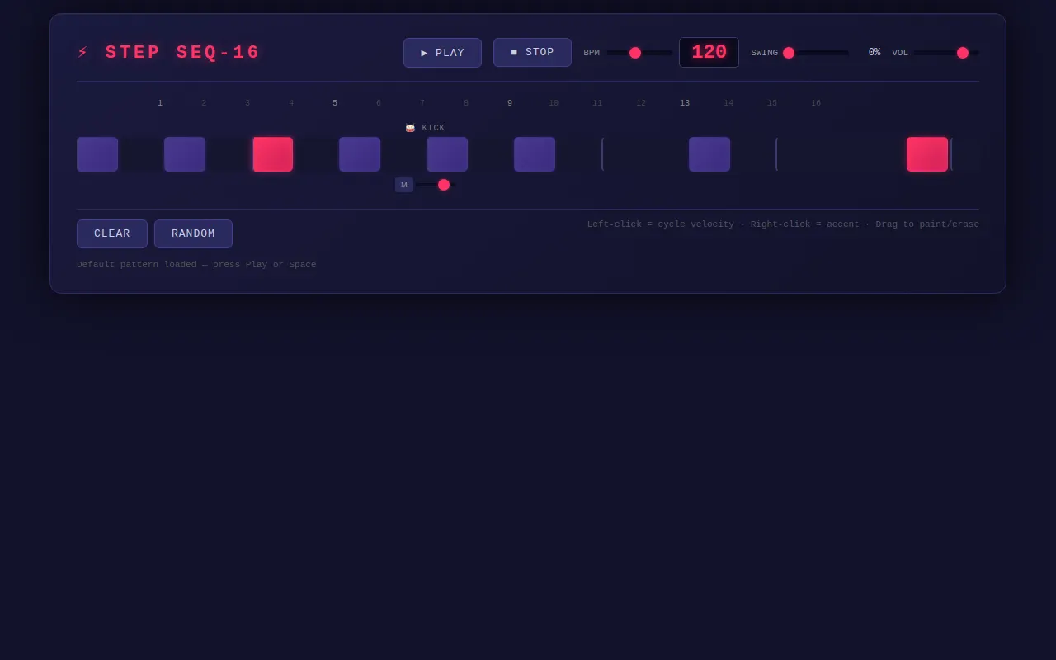This screenshot has width=1056, height=660.
Task: Clear the pattern with the CLEAR button
Action: tap(112, 233)
